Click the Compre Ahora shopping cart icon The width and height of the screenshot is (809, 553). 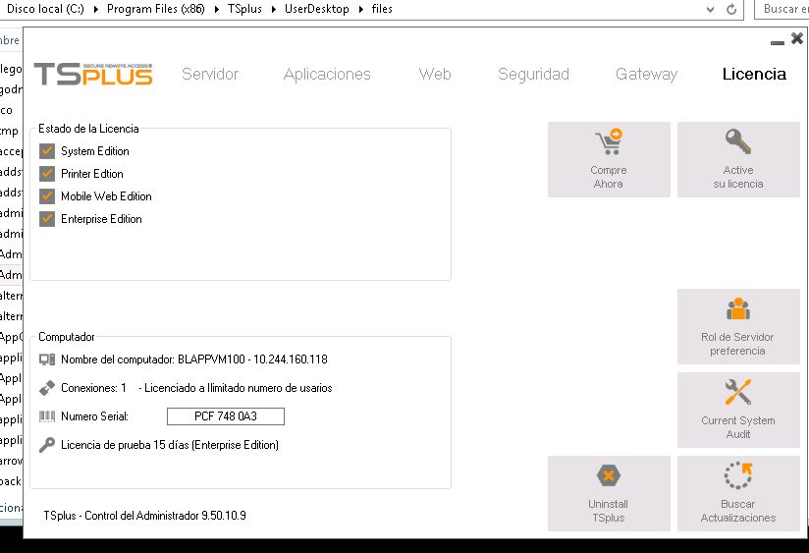609,141
